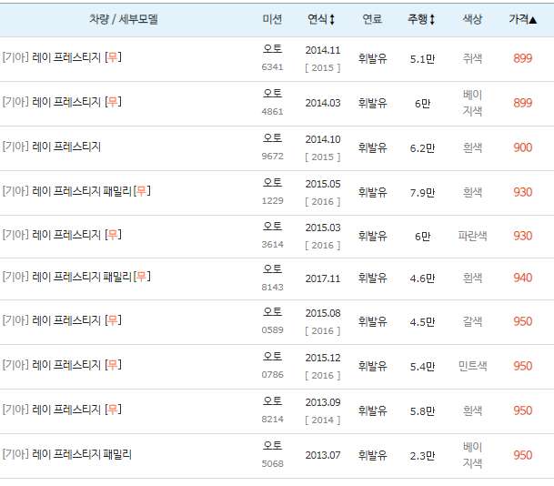
Task: Click the 오토 link above plate 6341
Action: pyautogui.click(x=272, y=48)
